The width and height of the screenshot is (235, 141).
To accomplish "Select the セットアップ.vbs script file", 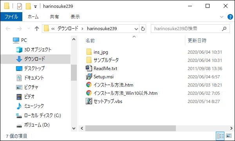I will [x=108, y=101].
